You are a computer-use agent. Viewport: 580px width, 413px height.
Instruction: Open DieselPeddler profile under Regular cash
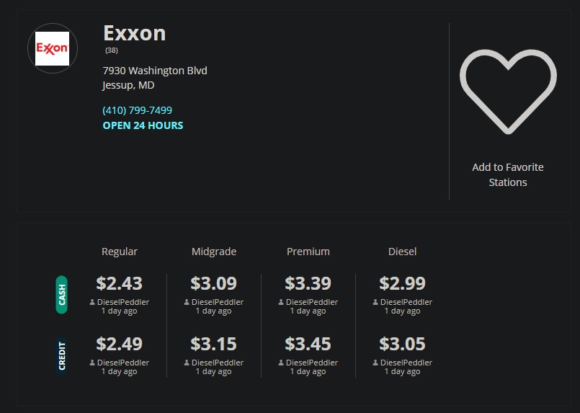pyautogui.click(x=122, y=302)
